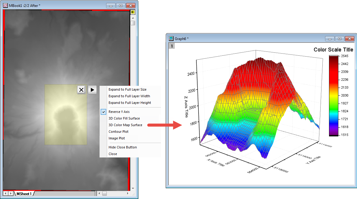
Task: Click the MBook1 matrix icon in its title bar
Action: (5, 5)
